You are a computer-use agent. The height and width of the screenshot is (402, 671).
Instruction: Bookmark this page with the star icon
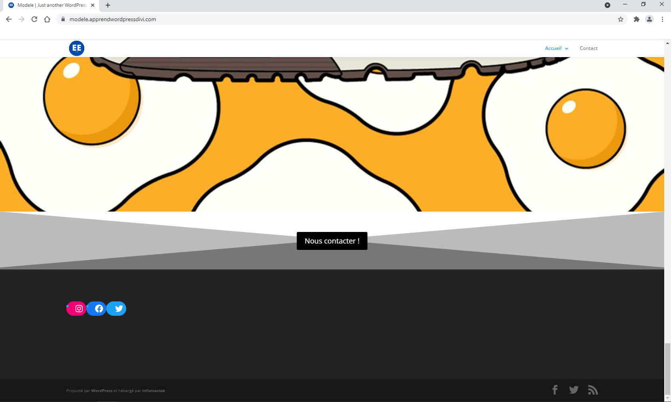(x=621, y=19)
